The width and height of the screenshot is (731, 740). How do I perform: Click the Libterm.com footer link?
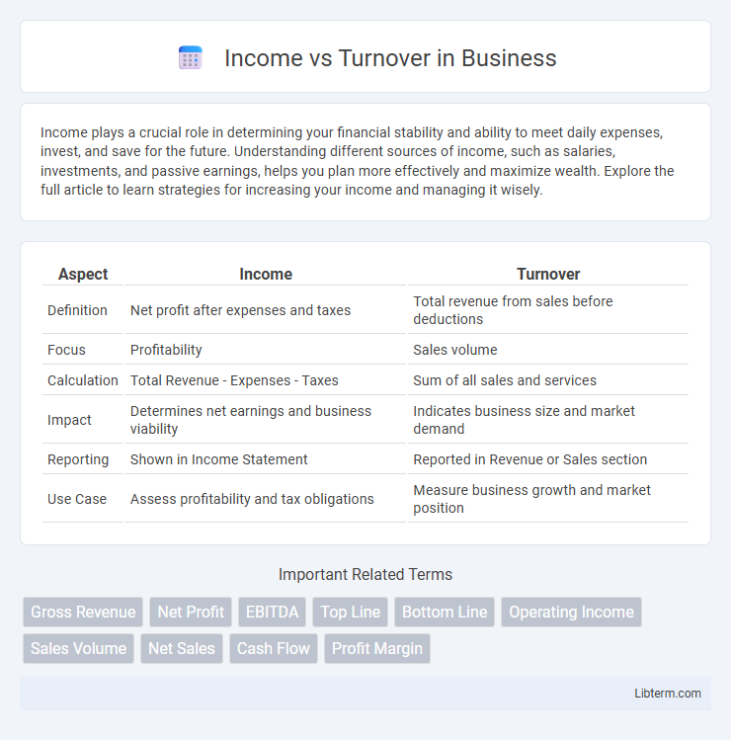(668, 694)
